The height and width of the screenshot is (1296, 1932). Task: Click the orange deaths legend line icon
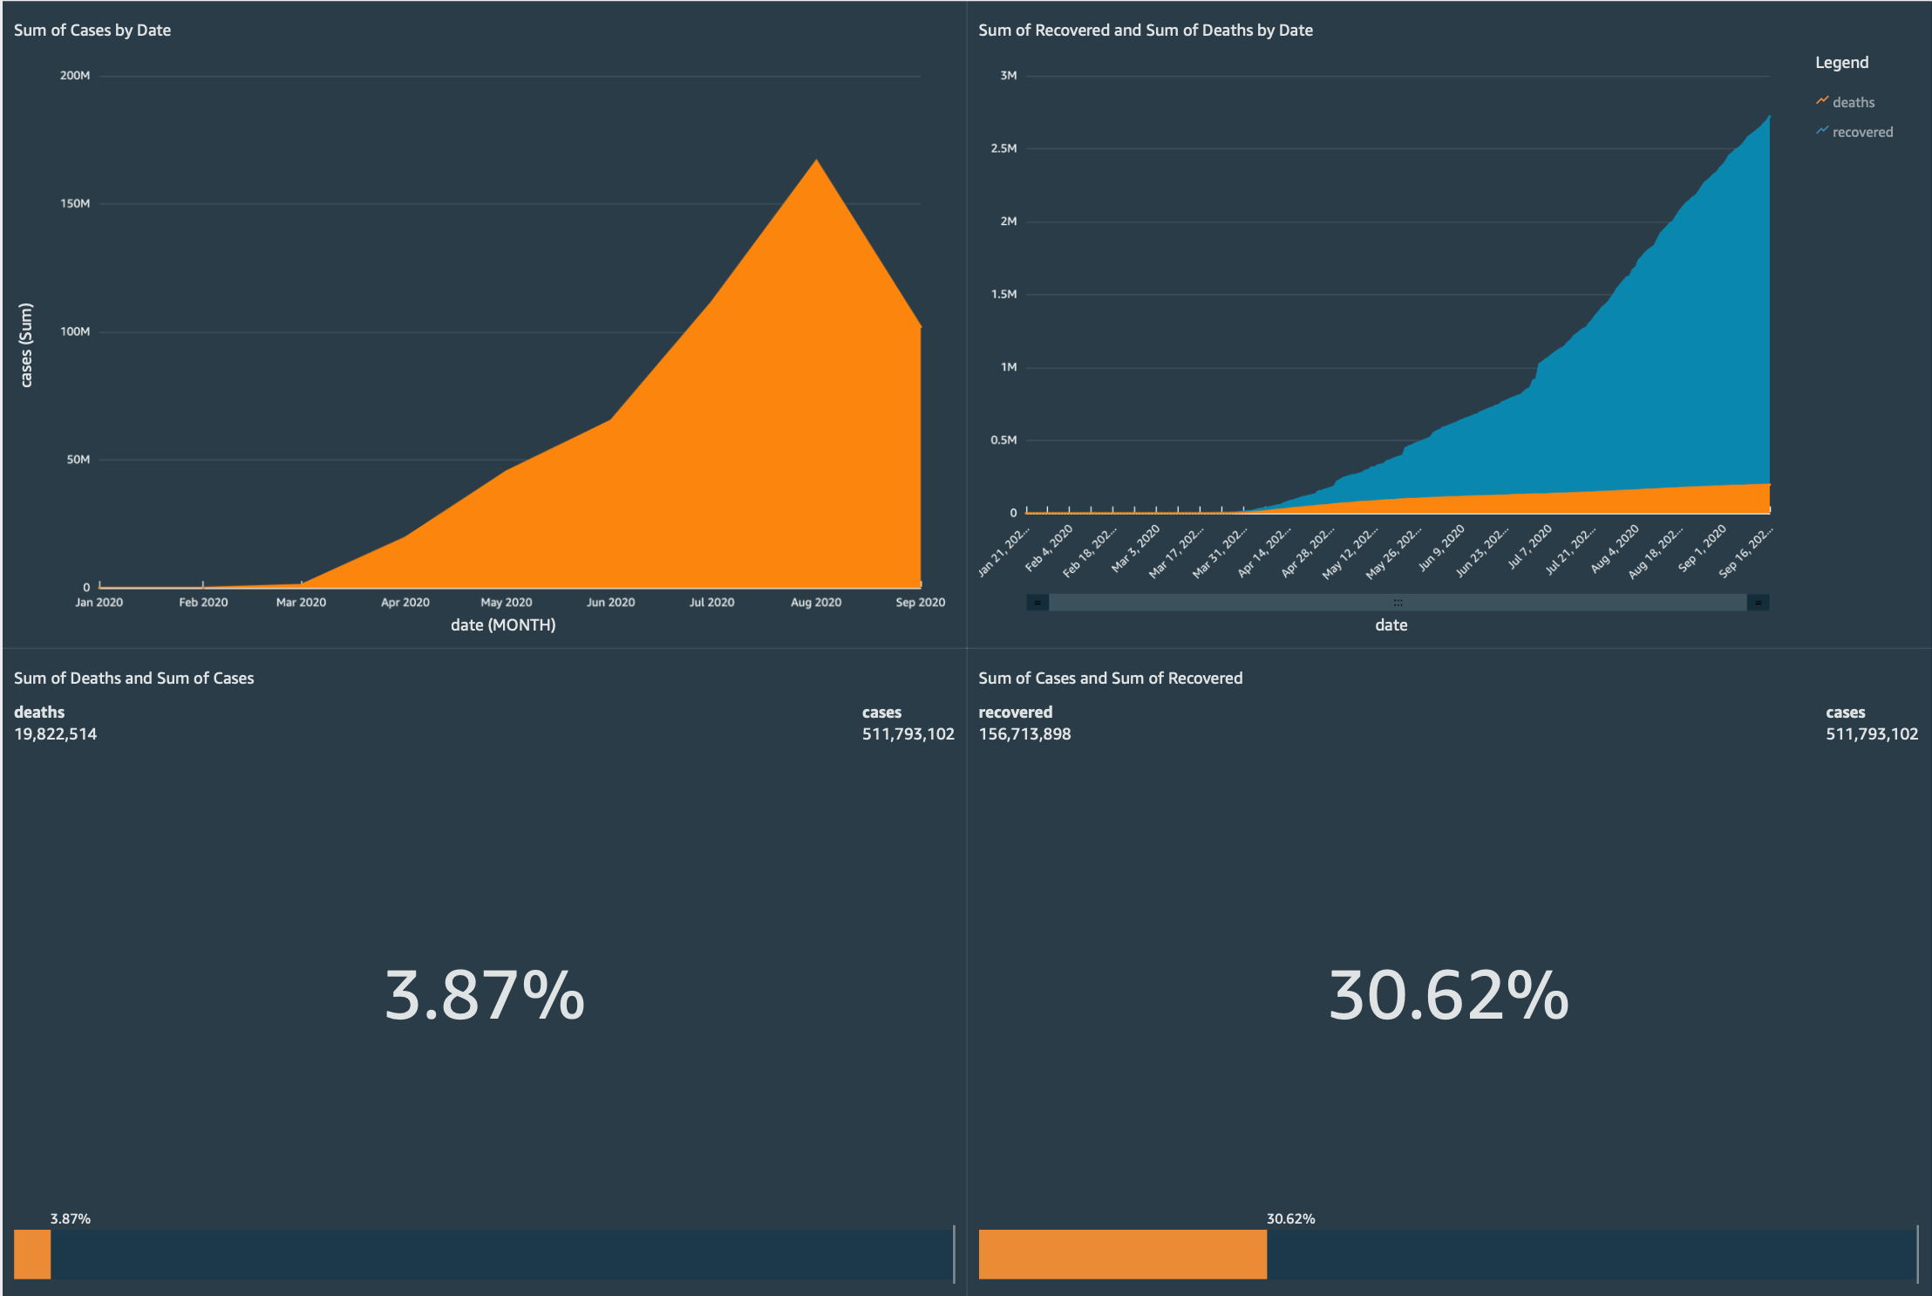[x=1822, y=101]
